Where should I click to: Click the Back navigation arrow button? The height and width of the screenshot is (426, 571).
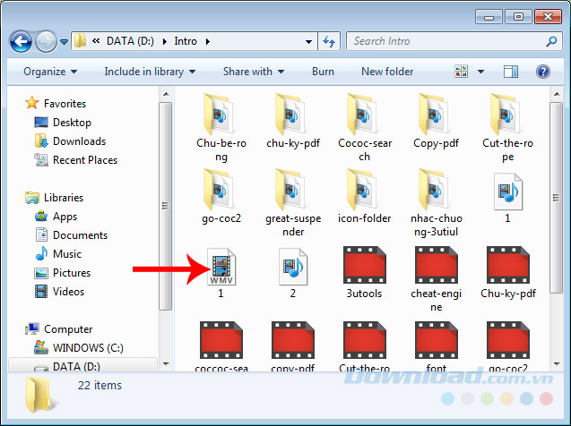[x=21, y=41]
